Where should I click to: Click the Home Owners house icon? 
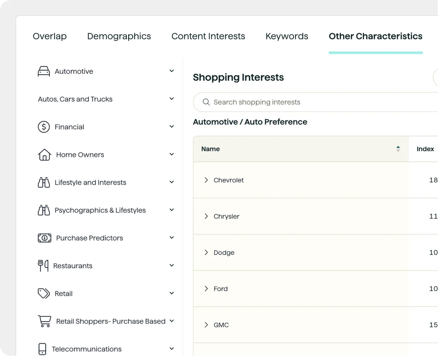44,155
